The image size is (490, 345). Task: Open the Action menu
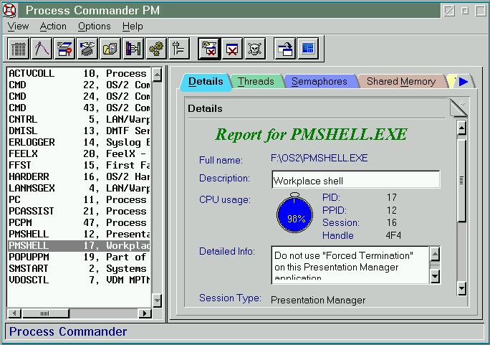[x=53, y=27]
